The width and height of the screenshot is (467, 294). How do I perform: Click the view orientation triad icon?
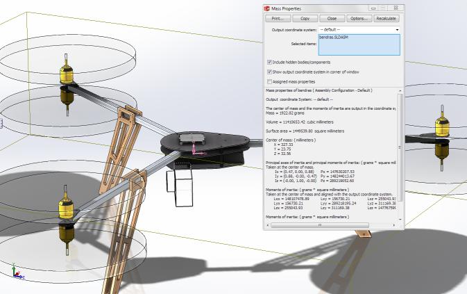click(15, 270)
